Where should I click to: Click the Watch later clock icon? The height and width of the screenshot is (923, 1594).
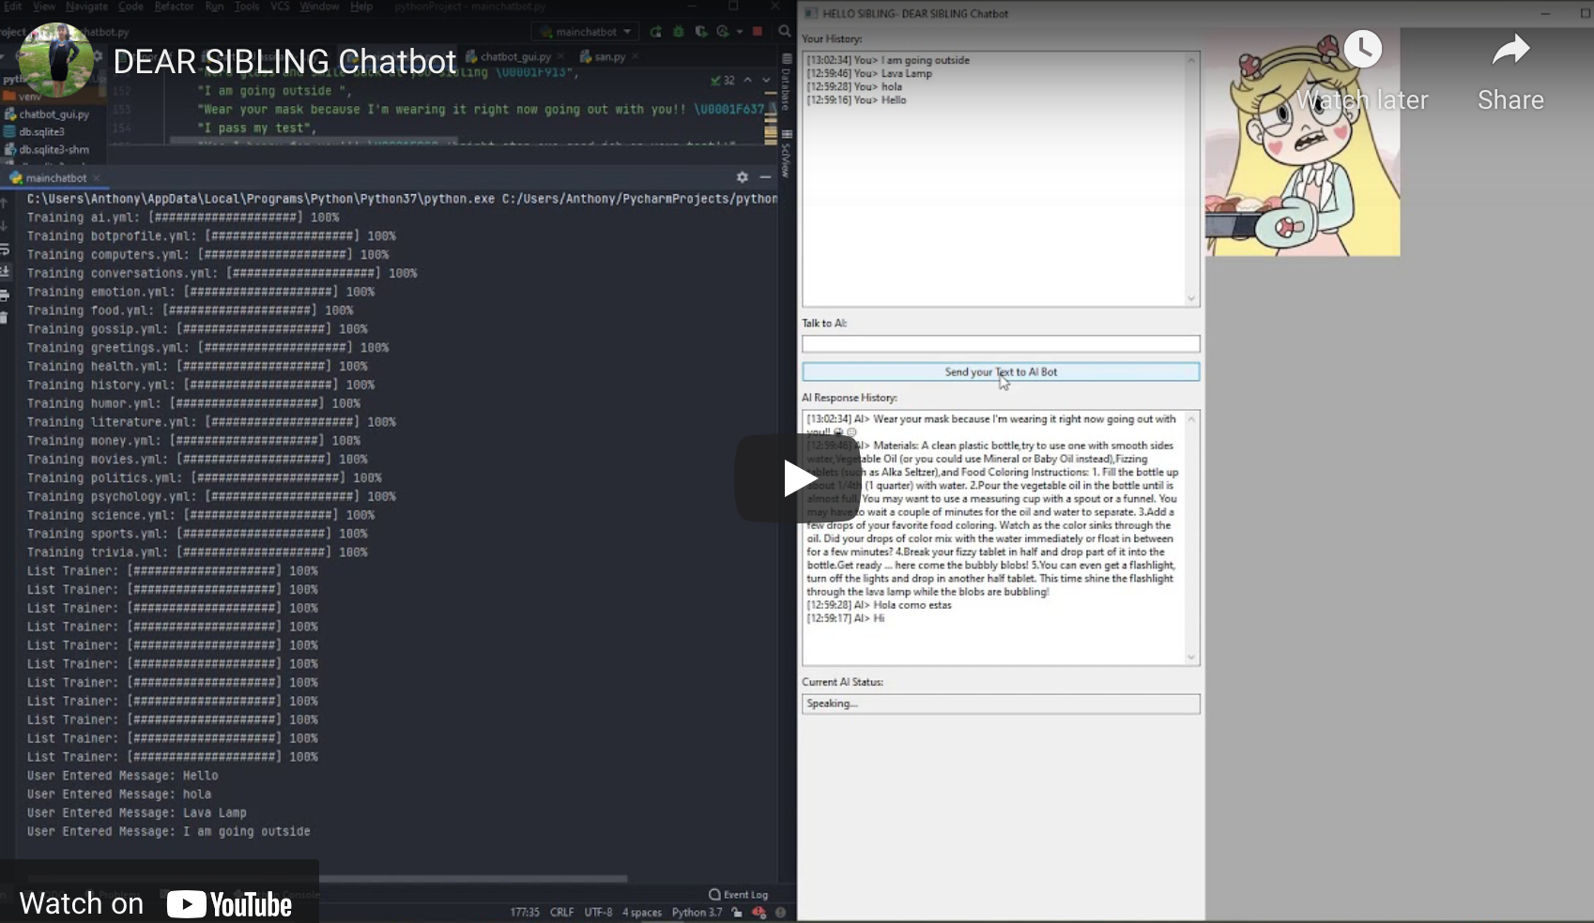click(1362, 49)
